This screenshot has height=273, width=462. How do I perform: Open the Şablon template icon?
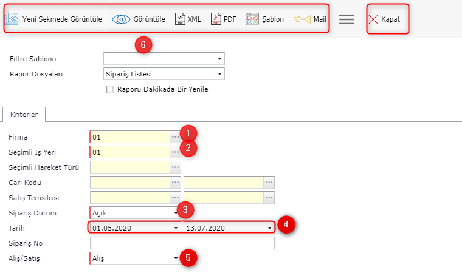click(x=253, y=19)
